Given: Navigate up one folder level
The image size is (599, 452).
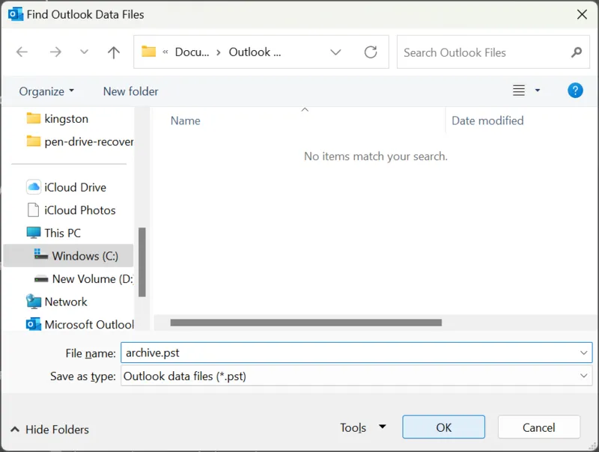Looking at the screenshot, I should tap(113, 52).
